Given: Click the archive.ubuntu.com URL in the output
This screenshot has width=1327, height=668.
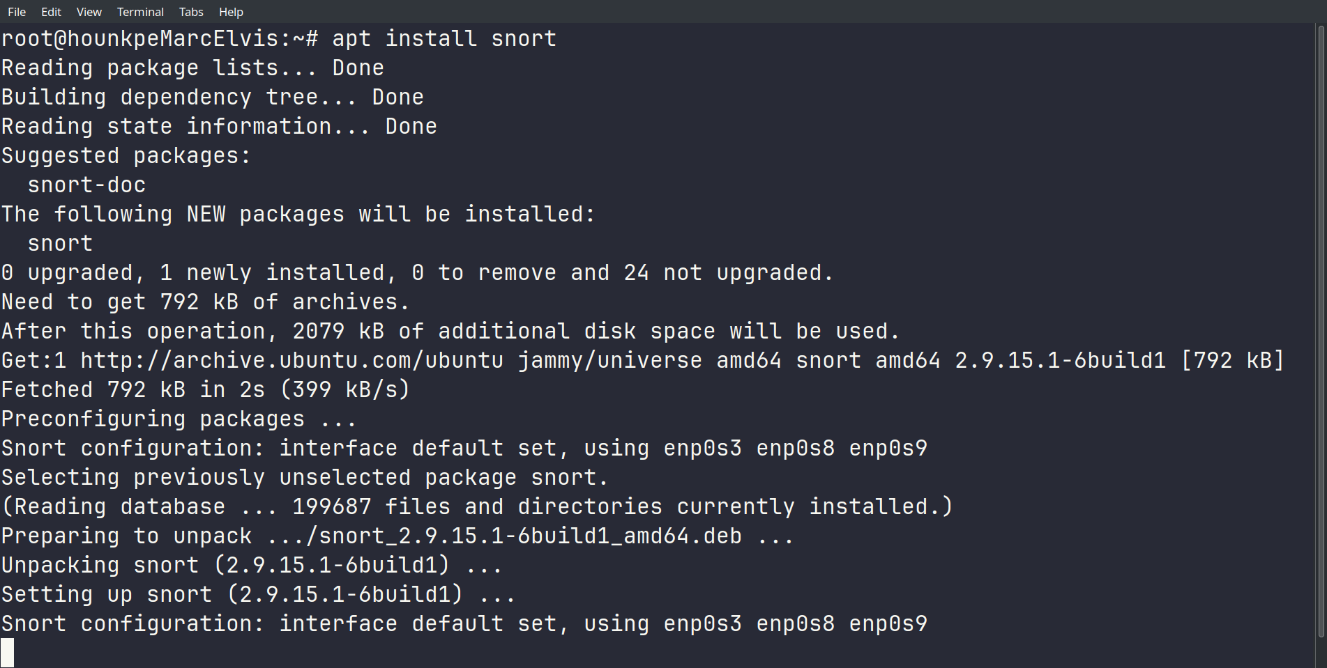Looking at the screenshot, I should 291,361.
